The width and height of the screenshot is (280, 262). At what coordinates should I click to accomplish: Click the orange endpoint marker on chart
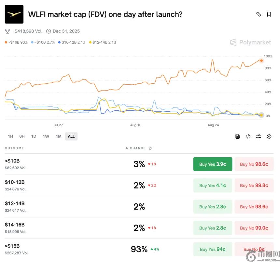click(x=261, y=61)
